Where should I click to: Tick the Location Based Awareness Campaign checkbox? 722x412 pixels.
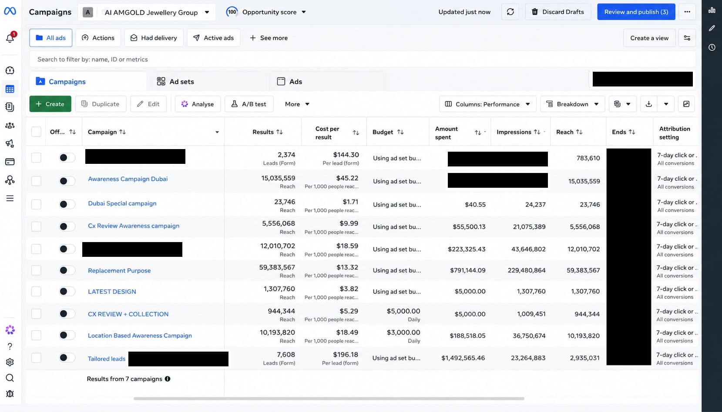(x=37, y=335)
